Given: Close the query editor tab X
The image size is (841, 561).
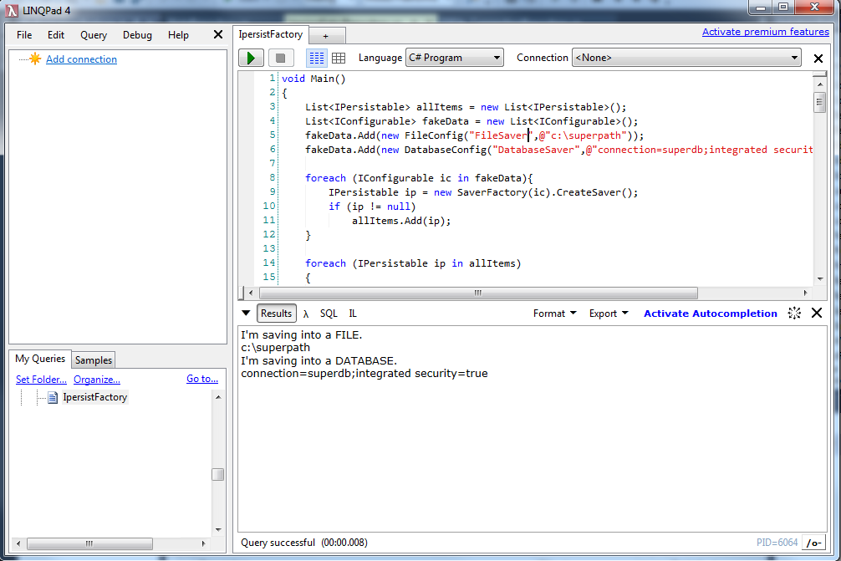Looking at the screenshot, I should (x=818, y=59).
